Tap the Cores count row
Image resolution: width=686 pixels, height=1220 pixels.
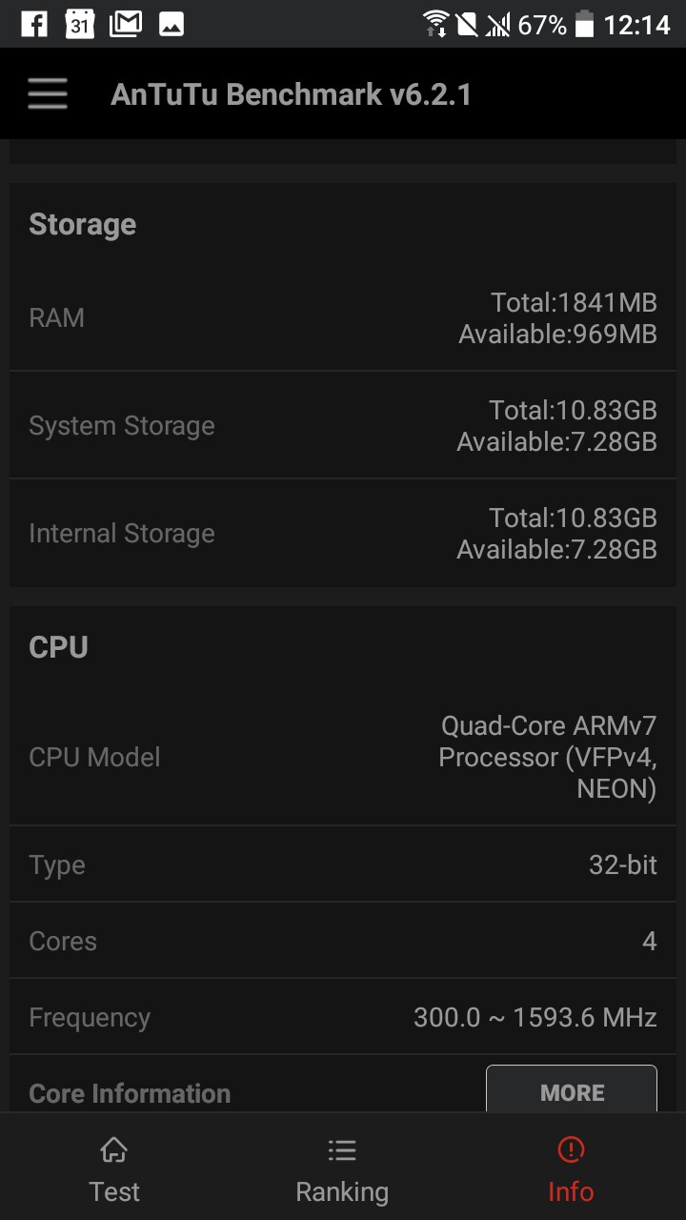point(343,941)
